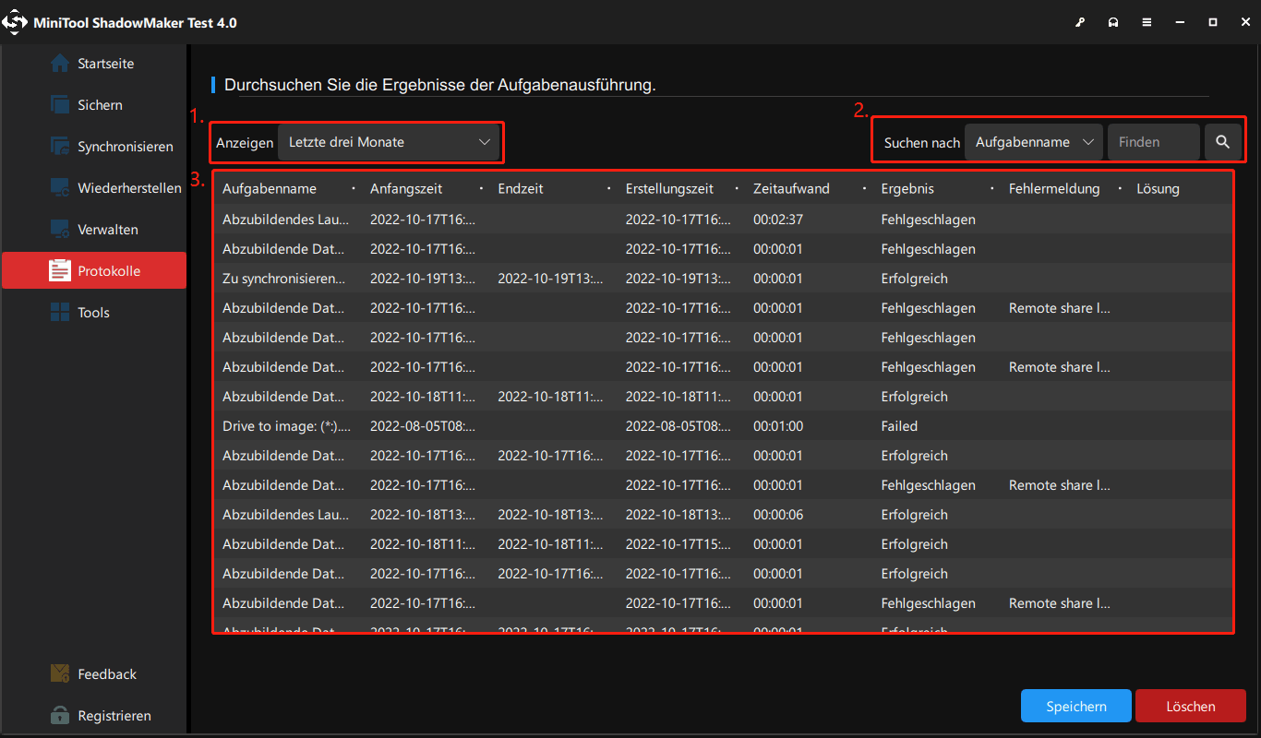Screen dimensions: 1261x738
Task: Open the 'Aufgabenname' search criteria dropdown
Action: 1034,142
